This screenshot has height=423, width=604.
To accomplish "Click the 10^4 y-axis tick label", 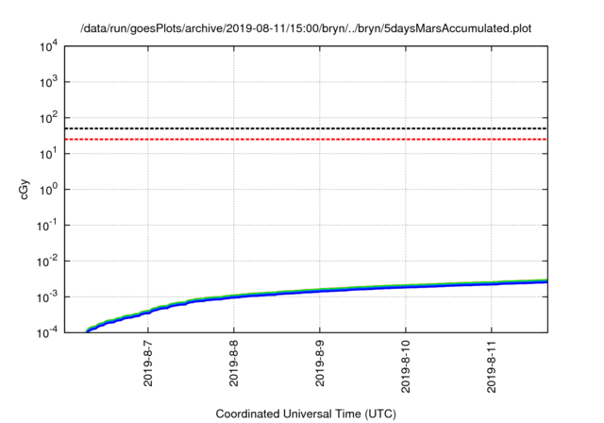I will pyautogui.click(x=48, y=46).
